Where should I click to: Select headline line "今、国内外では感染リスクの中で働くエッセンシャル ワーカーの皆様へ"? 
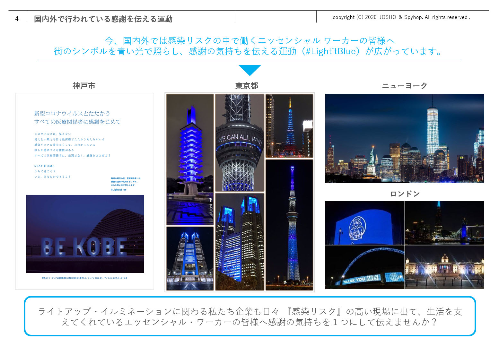[249, 41]
